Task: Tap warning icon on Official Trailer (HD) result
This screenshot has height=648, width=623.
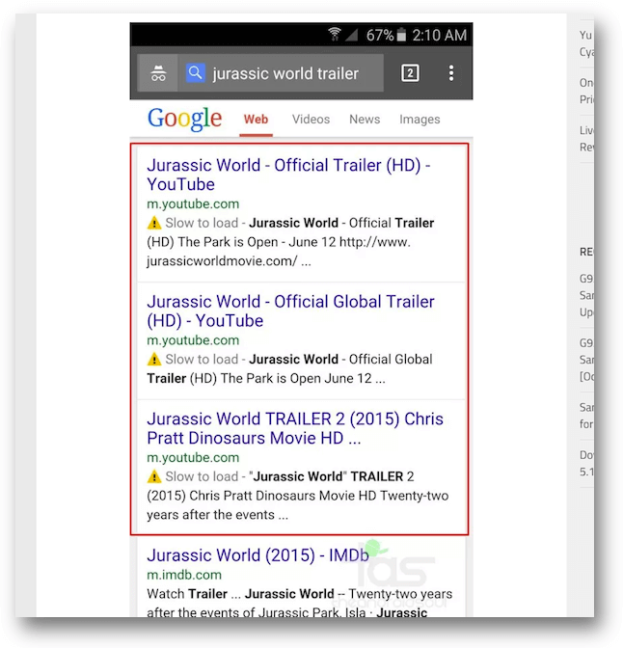Action: click(x=153, y=223)
